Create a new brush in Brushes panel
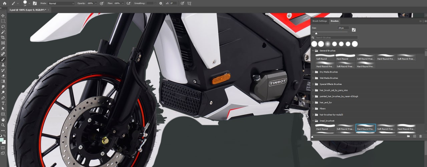This screenshot has width=427, height=167. coord(414,136)
